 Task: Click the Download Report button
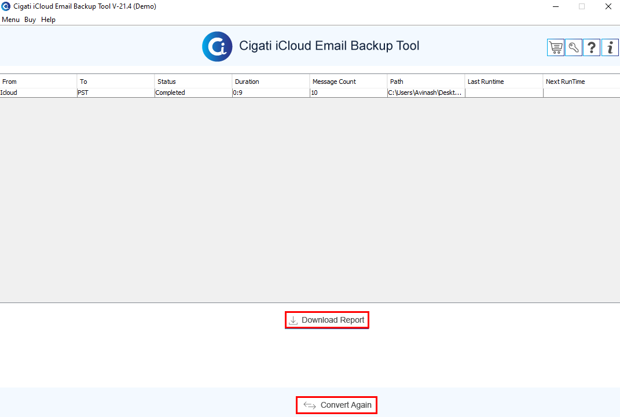(327, 320)
